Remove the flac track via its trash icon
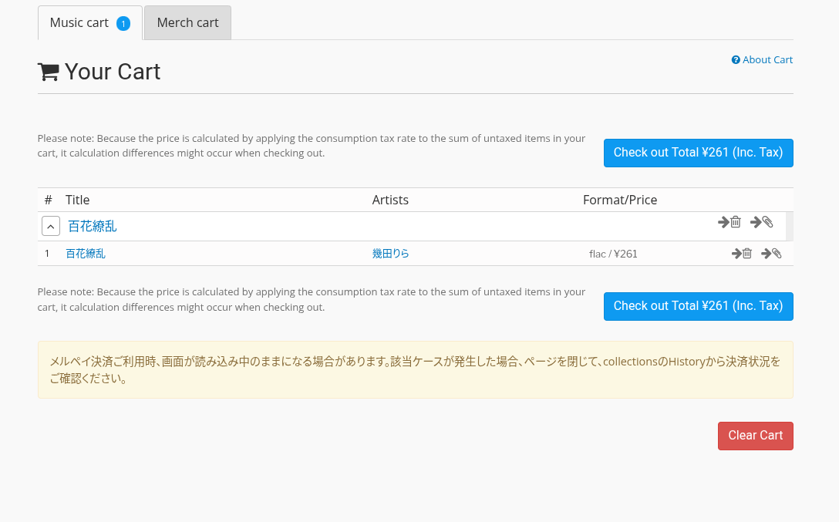 coord(742,253)
